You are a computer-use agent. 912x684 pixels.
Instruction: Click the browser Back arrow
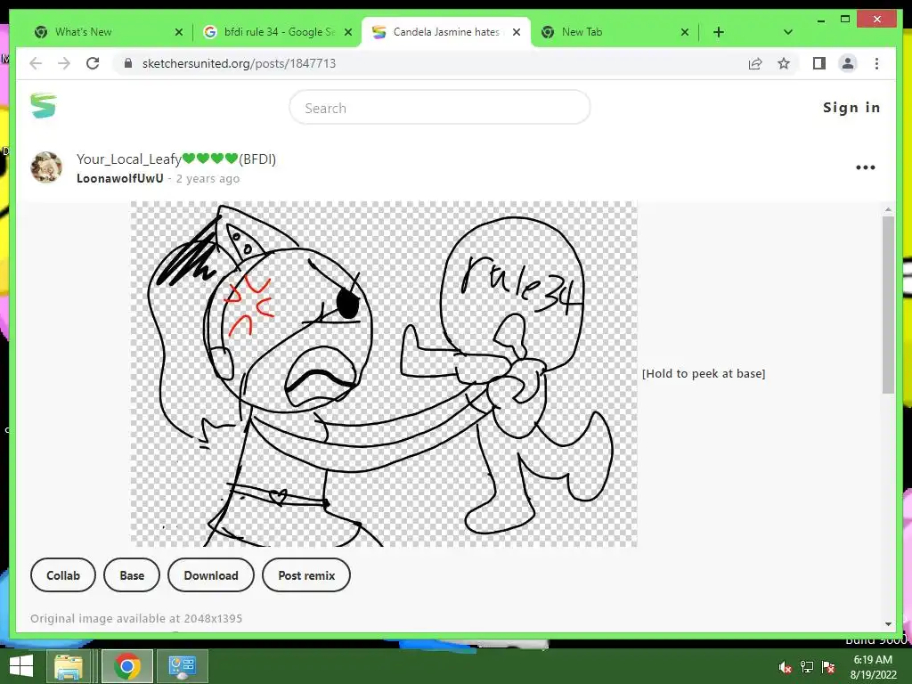click(36, 63)
